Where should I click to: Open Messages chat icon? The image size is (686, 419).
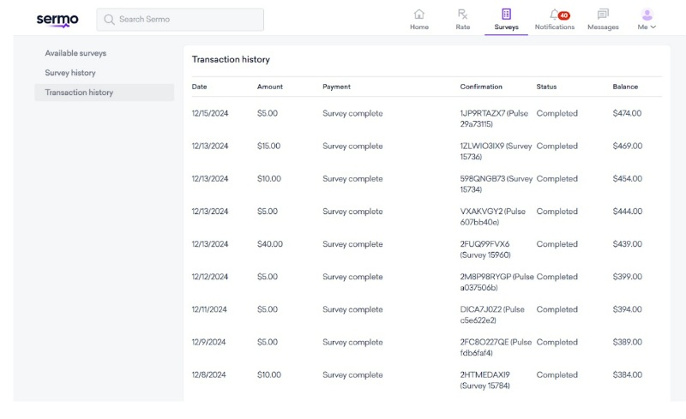tap(603, 14)
